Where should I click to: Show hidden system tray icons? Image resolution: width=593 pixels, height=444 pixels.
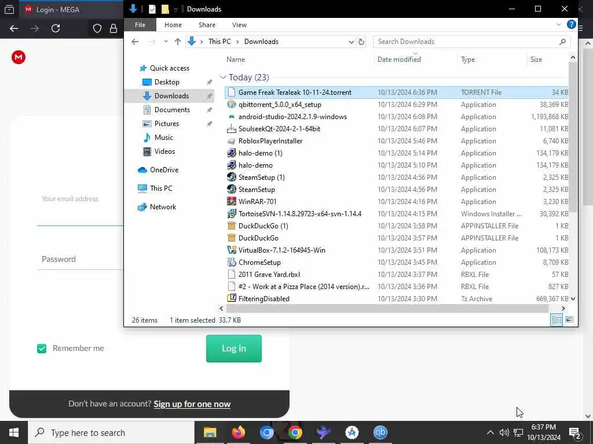pos(490,432)
